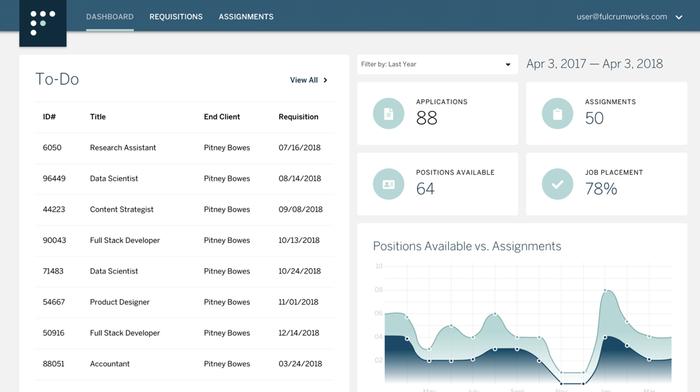This screenshot has height=392, width=700.
Task: Click the arrow next to View All
Action: [x=325, y=80]
